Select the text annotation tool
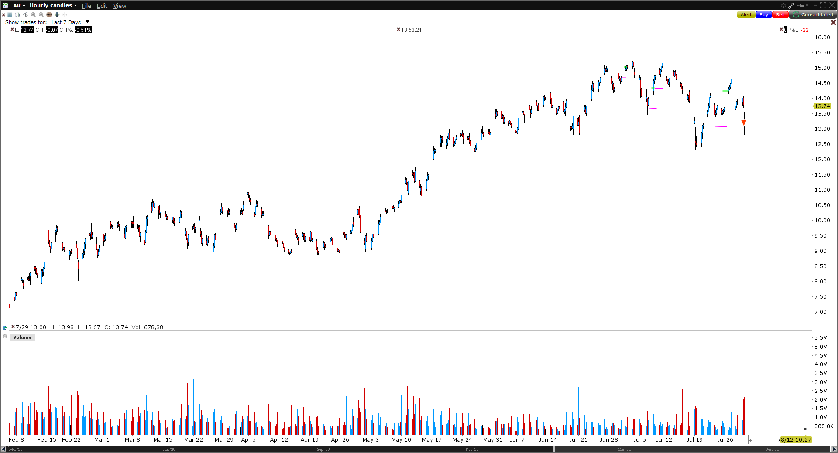Image resolution: width=838 pixels, height=453 pixels. [x=10, y=15]
